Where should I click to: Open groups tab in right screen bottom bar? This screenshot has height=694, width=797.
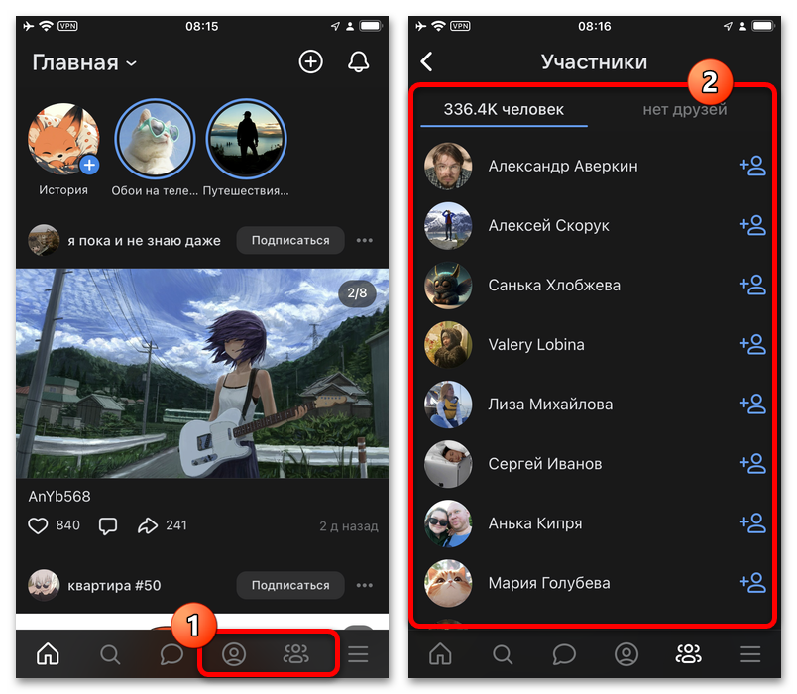tap(688, 654)
